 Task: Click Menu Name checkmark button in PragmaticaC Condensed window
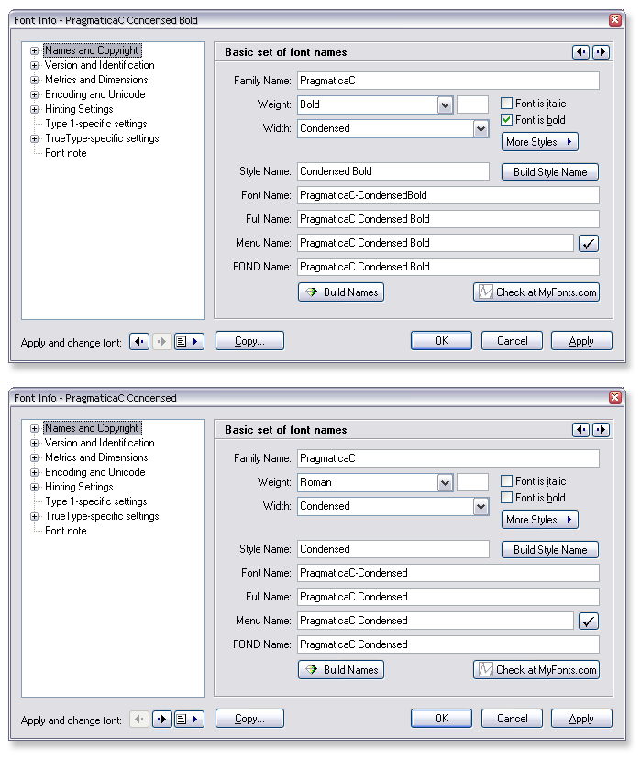tap(589, 621)
